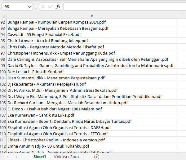
Task: Select cell Caswadi - 55 Fungsi Financial Excel.pdf
Action: pyautogui.click(x=92, y=34)
